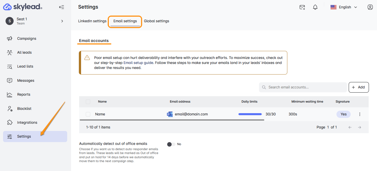Switch to the LinkedIn settings tab
This screenshot has width=377, height=171.
point(92,21)
